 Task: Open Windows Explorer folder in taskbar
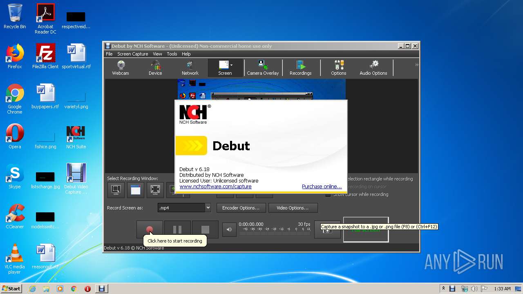click(46, 289)
